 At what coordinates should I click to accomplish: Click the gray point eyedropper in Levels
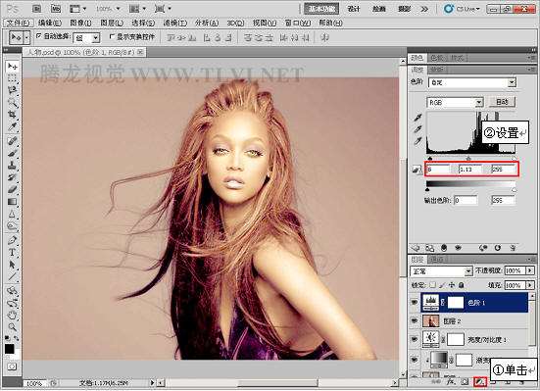click(417, 129)
